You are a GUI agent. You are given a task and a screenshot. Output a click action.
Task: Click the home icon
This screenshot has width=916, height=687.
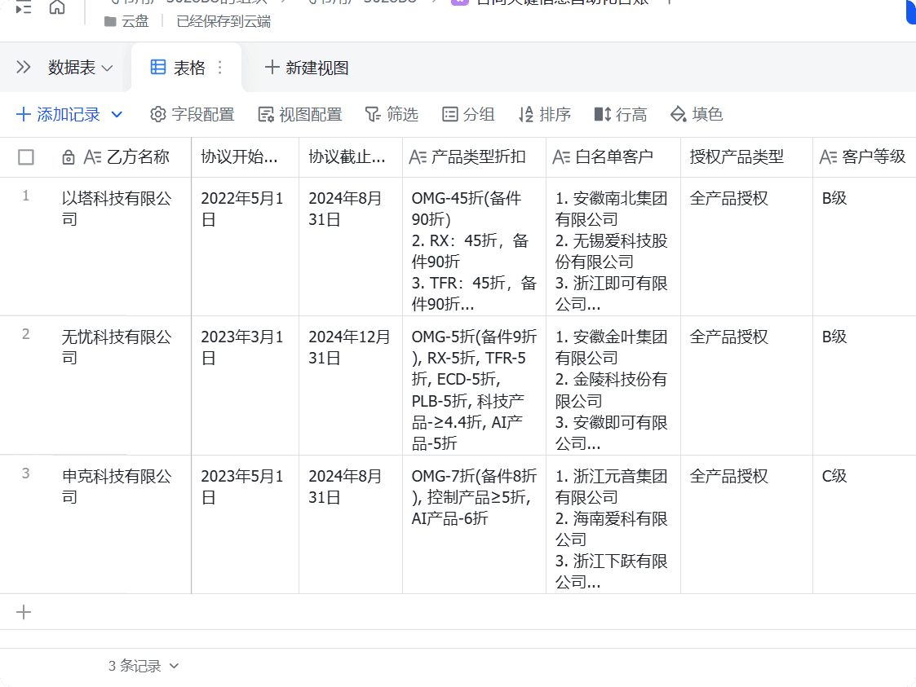[57, 7]
